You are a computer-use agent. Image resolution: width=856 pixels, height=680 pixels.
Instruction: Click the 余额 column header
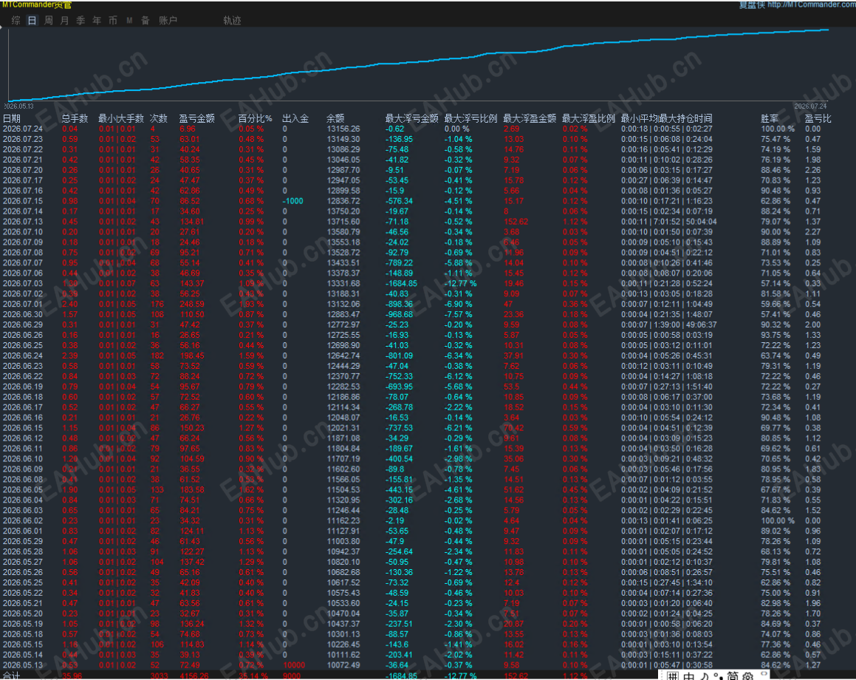tap(335, 118)
